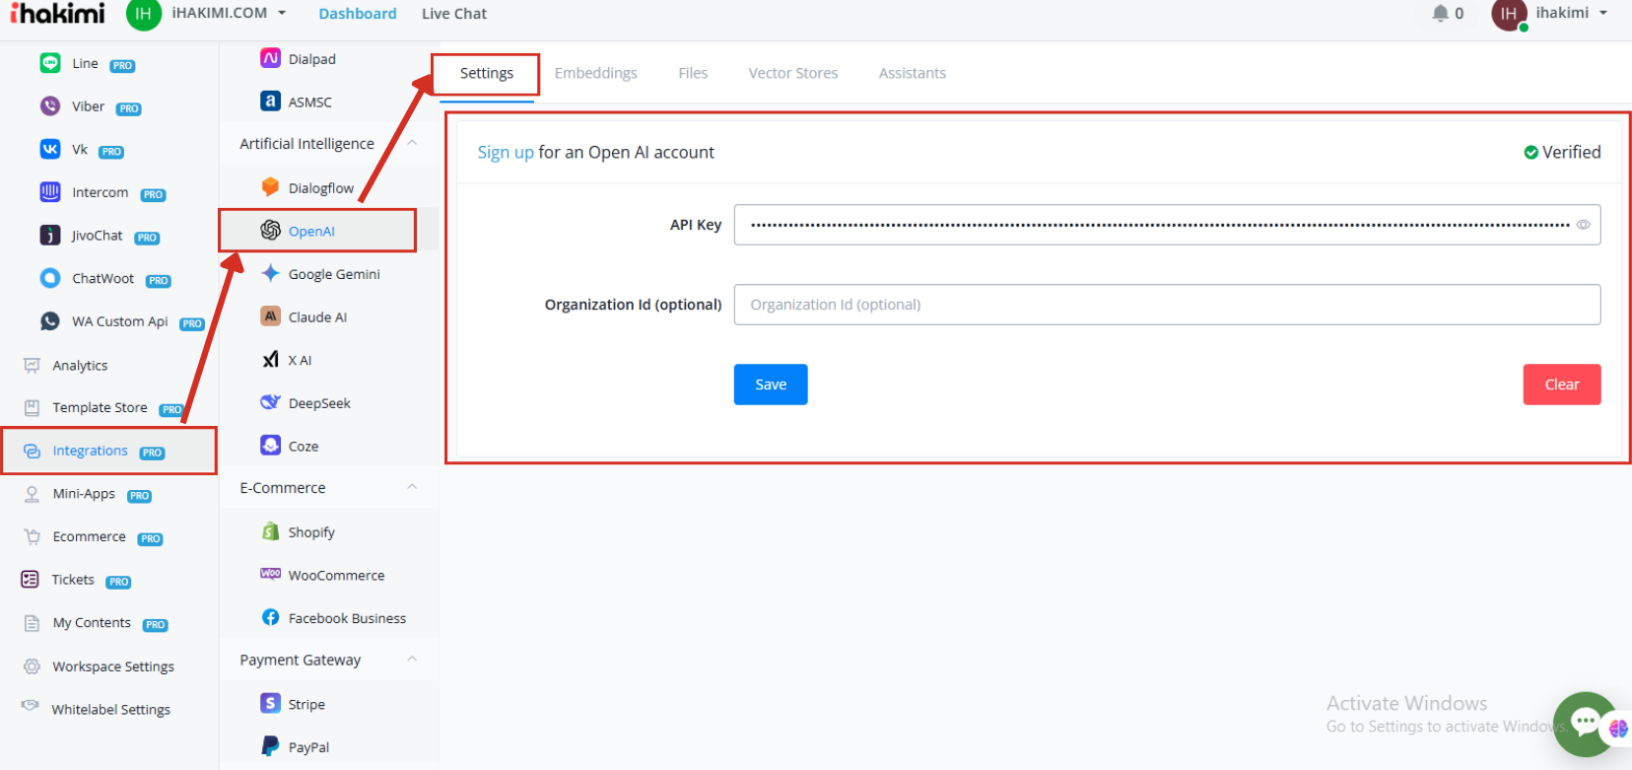Viewport: 1632px width, 770px height.
Task: Click the notification bell icon
Action: [1440, 14]
